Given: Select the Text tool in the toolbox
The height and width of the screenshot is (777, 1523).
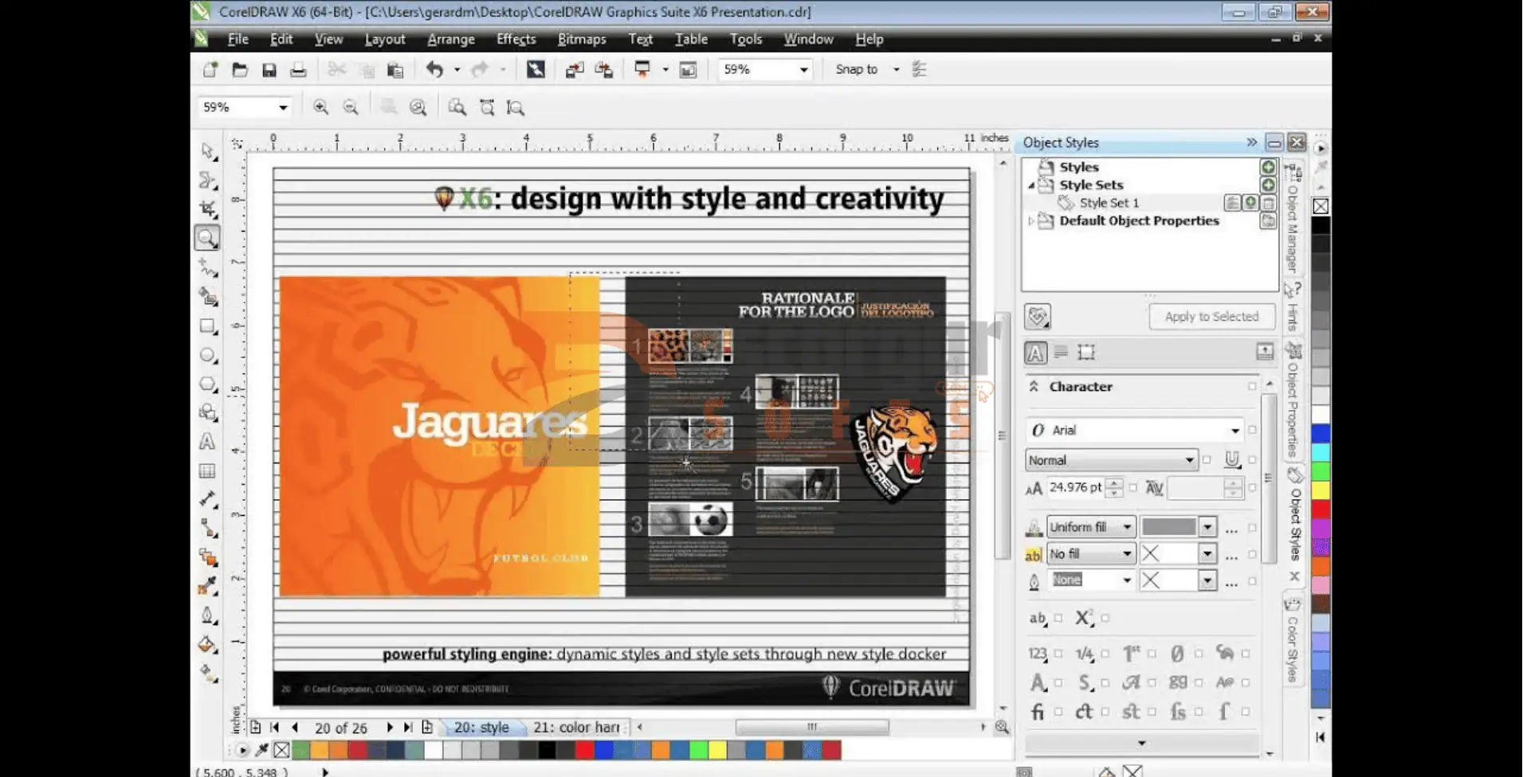Looking at the screenshot, I should (207, 442).
